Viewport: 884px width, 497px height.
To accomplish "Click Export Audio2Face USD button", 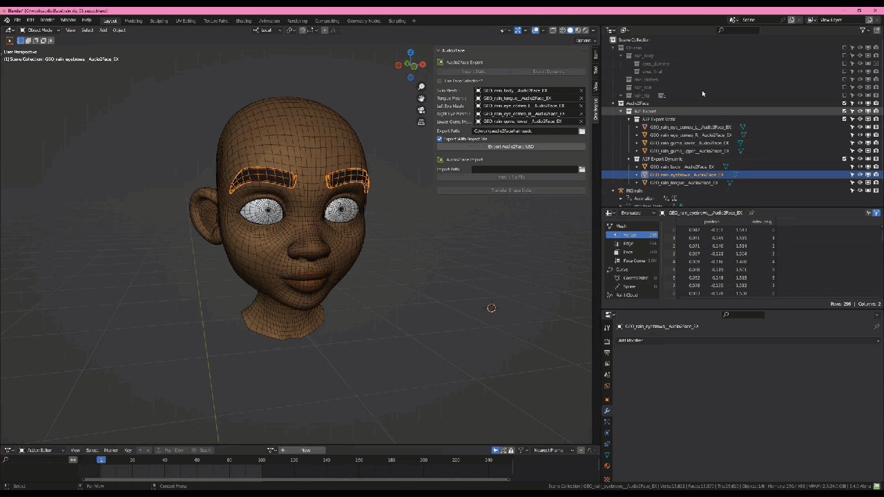I will pyautogui.click(x=511, y=146).
